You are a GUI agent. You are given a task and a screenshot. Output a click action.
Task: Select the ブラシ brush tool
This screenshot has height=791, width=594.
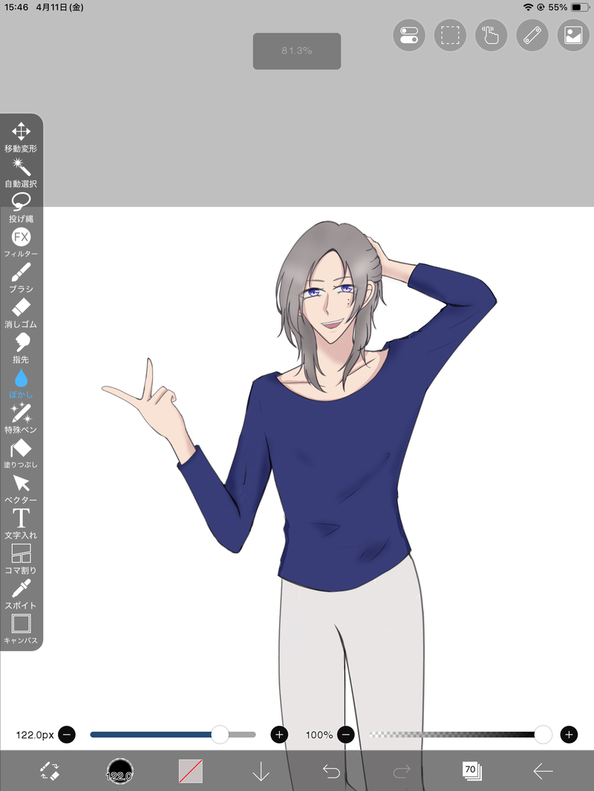(x=21, y=278)
